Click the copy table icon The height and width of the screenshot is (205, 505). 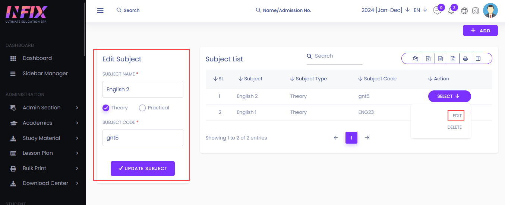[x=416, y=58]
